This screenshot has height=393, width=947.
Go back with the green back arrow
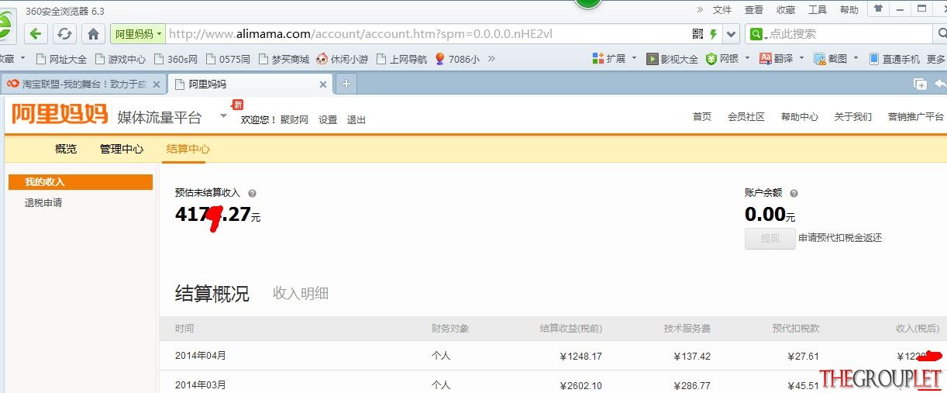click(x=36, y=34)
